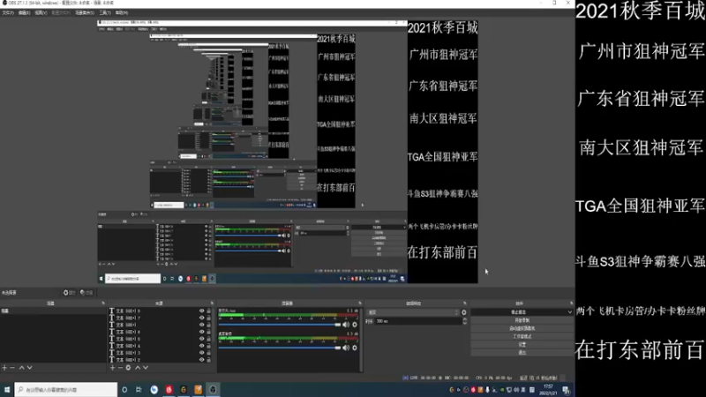Lock source 文本 (GDI+) 7 with lock icon
This screenshot has width=706, height=397.
pyautogui.click(x=208, y=318)
